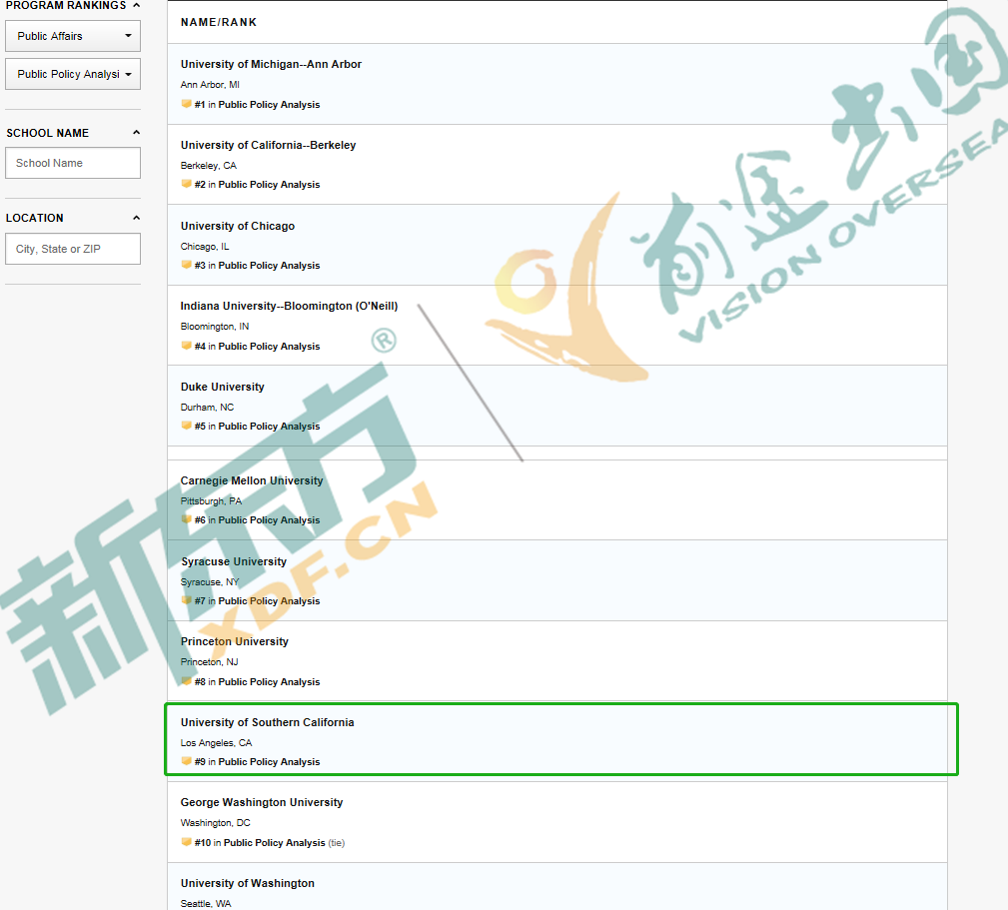Click '#8 in Public Policy Analysis' text

257,682
